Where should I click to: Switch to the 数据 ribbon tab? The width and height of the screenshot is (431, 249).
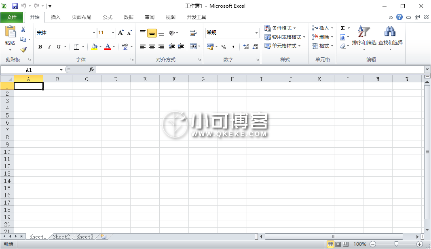click(x=128, y=17)
